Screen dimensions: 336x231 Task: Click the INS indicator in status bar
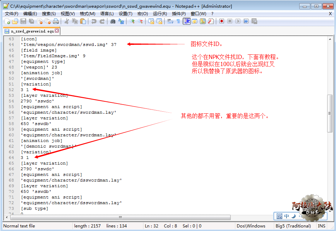point(322,226)
